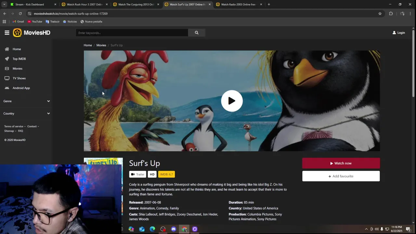This screenshot has height=234, width=416.
Task: Click the Surf's Up poster thumbnail
Action: pos(103,161)
